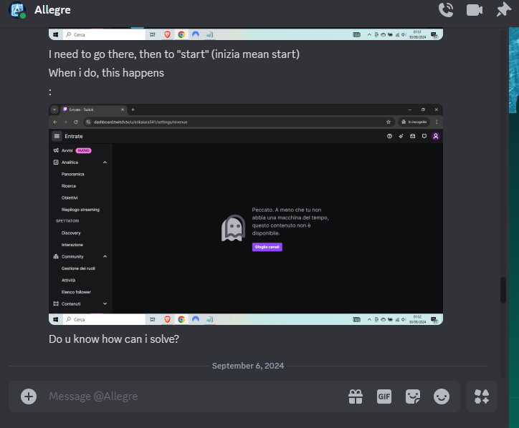This screenshot has height=428, width=519.
Task: Open the tab search dropdown in browser screenshot
Action: pyautogui.click(x=54, y=110)
